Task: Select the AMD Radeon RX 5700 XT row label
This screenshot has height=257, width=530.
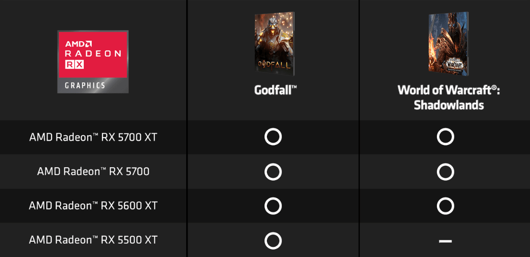Action: [93, 138]
